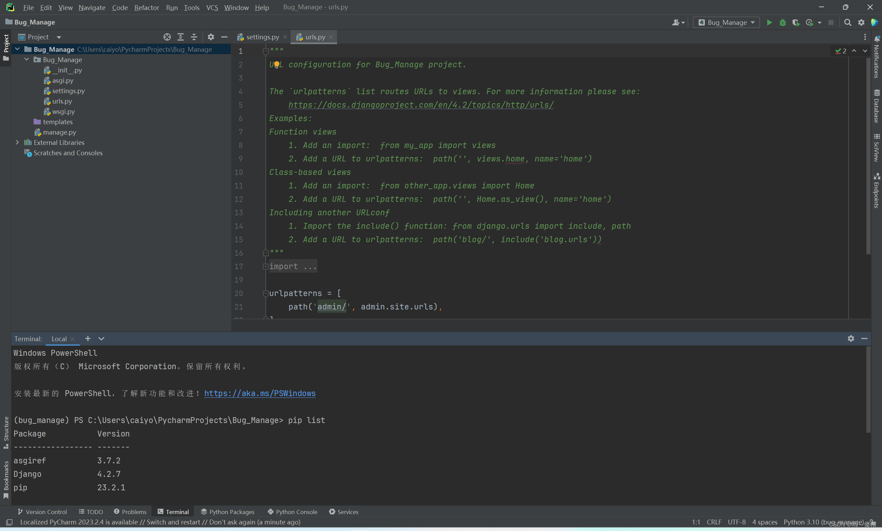Add new terminal tab plus icon

tap(88, 338)
